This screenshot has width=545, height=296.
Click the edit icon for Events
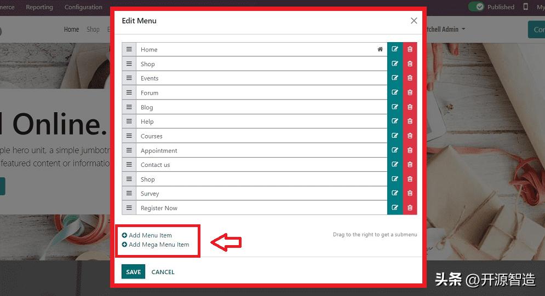click(x=395, y=78)
